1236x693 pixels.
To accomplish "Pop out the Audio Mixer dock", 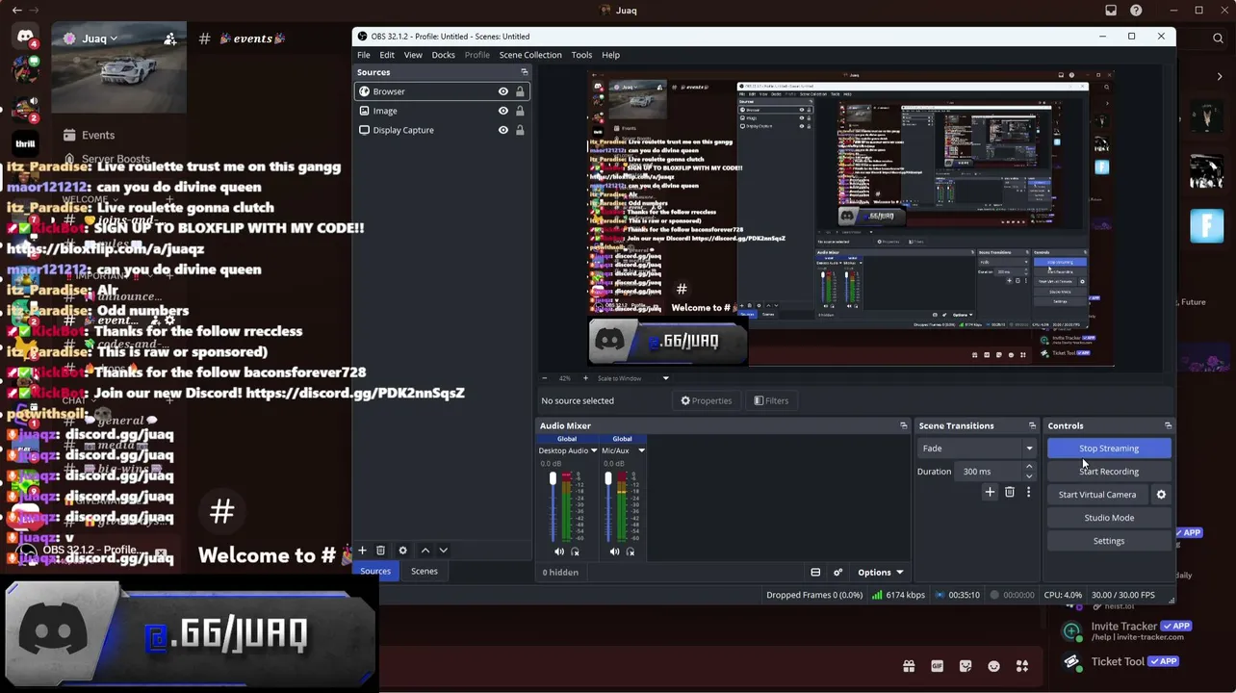I will (903, 425).
